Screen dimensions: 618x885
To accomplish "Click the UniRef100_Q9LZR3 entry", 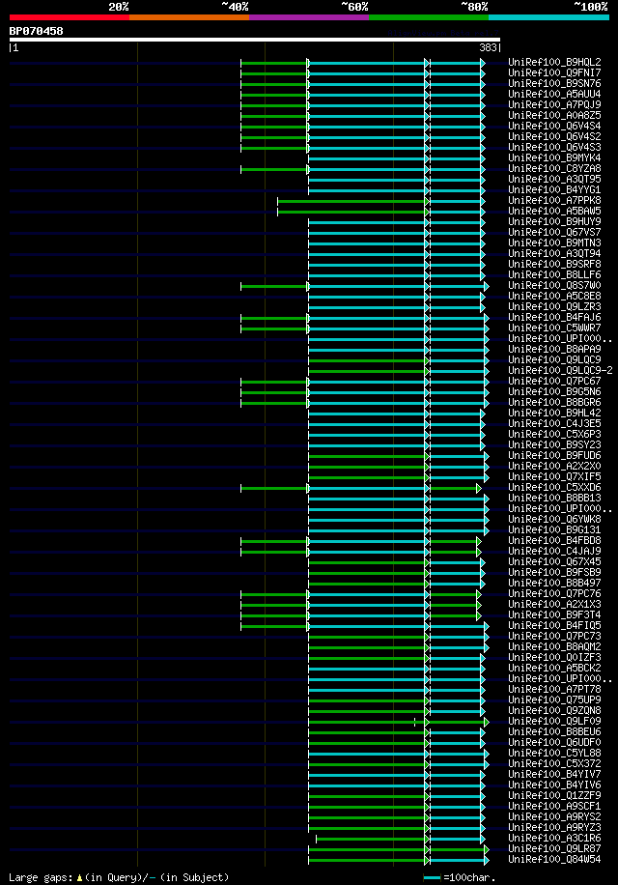I will (x=554, y=306).
